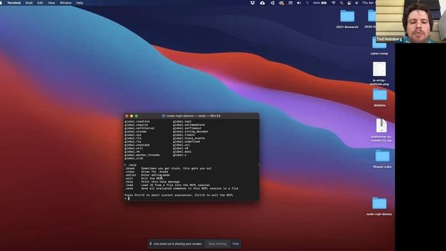Click the 'global.setInterval' text in terminal
446x251 pixels.
point(139,128)
